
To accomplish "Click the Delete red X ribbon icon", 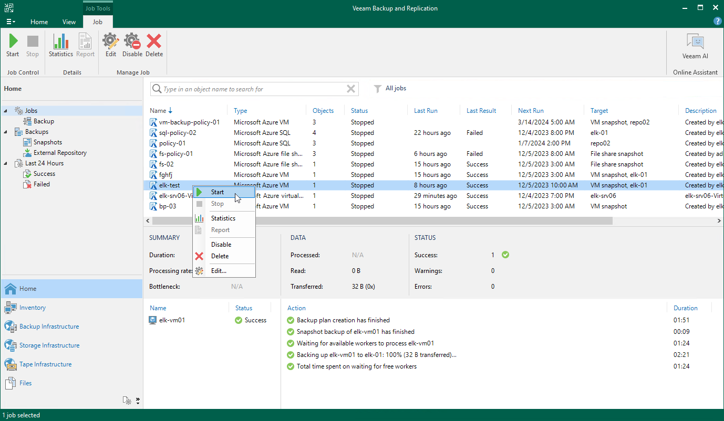I will 154,41.
